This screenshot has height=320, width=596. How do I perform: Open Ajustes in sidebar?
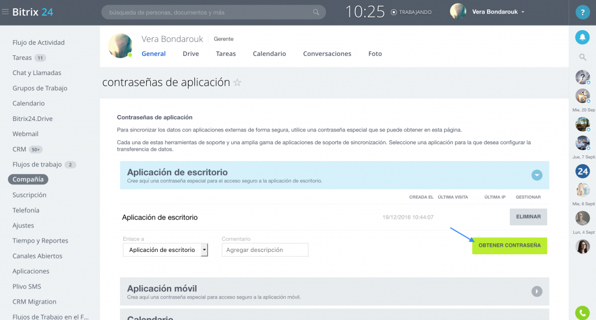[x=23, y=225]
